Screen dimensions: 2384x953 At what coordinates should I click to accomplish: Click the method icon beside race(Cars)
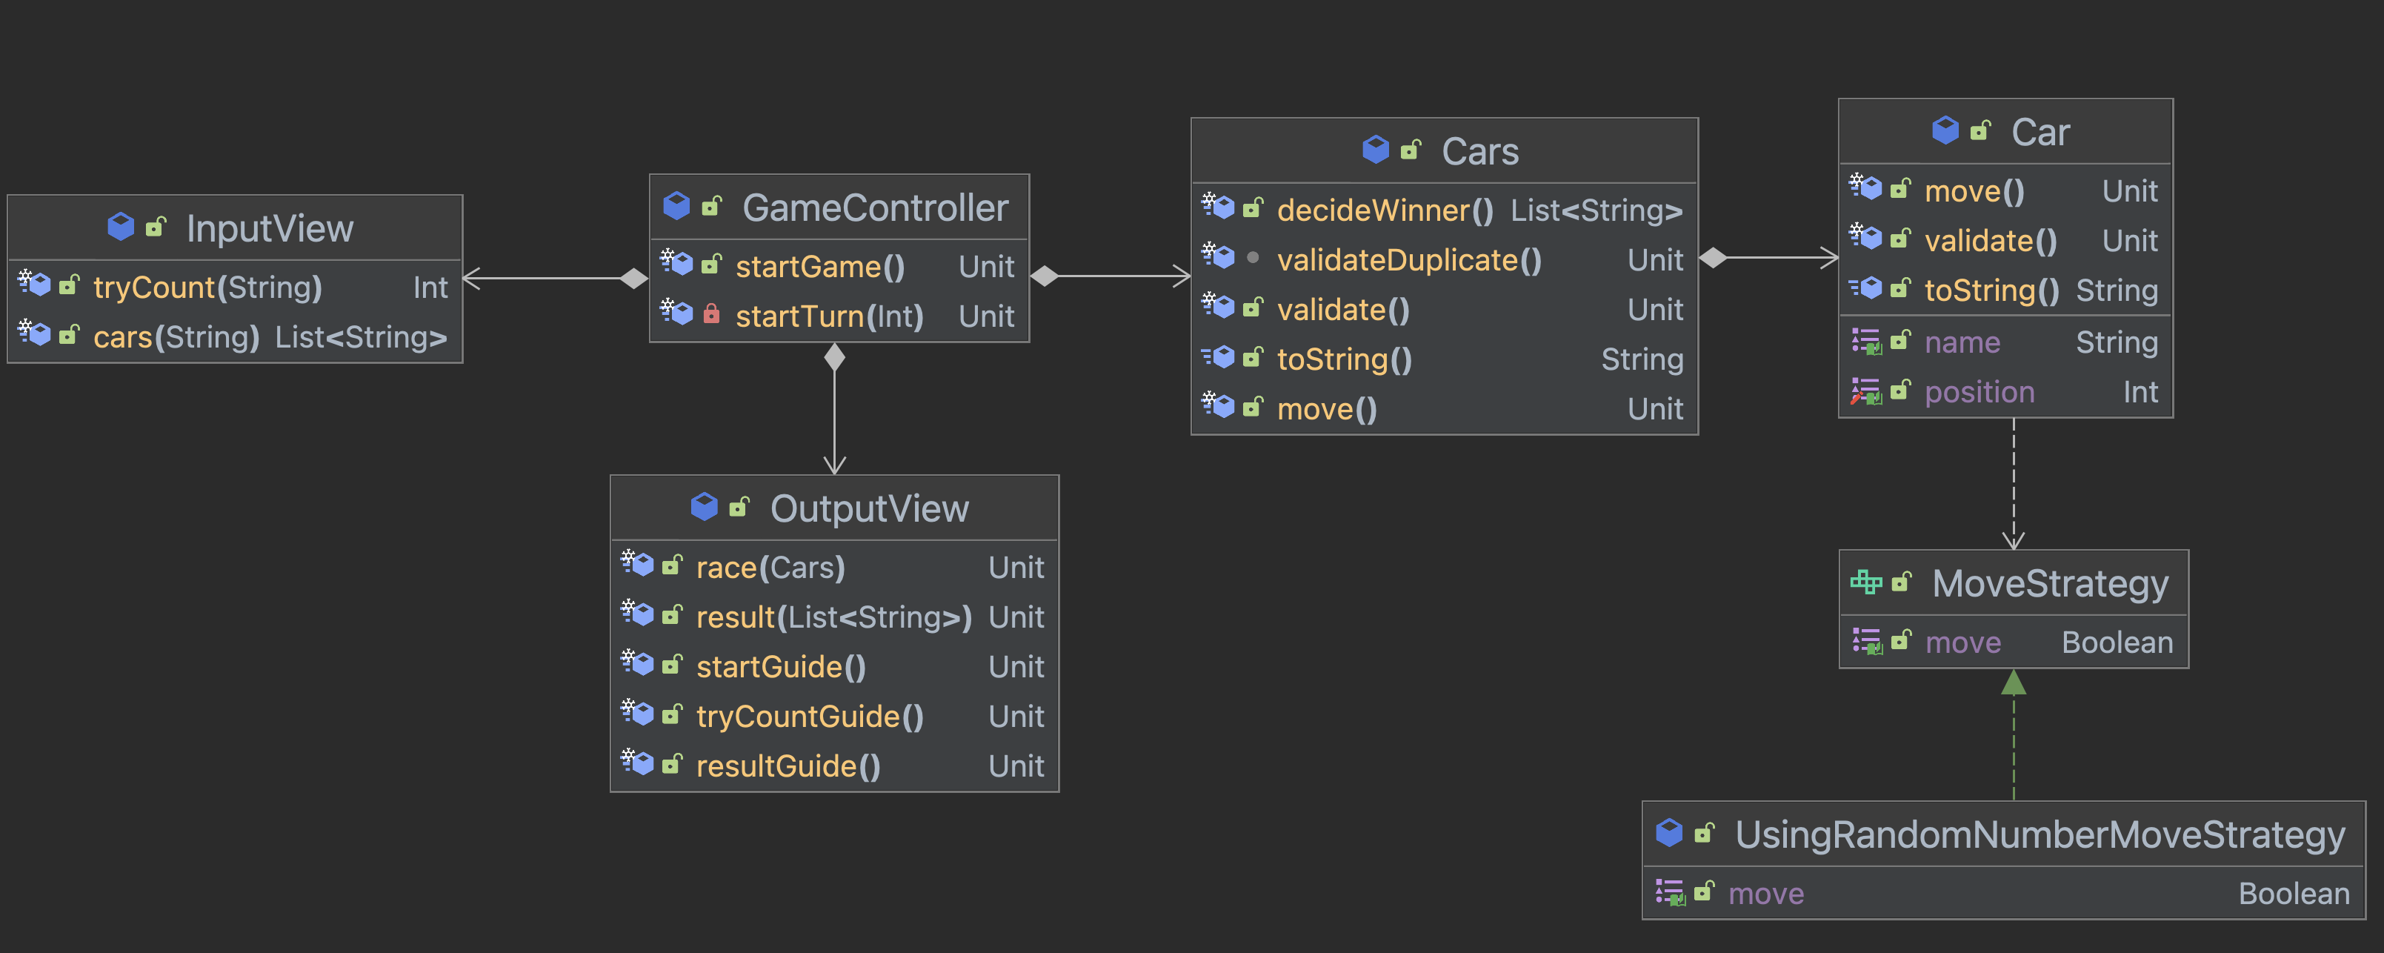[636, 564]
